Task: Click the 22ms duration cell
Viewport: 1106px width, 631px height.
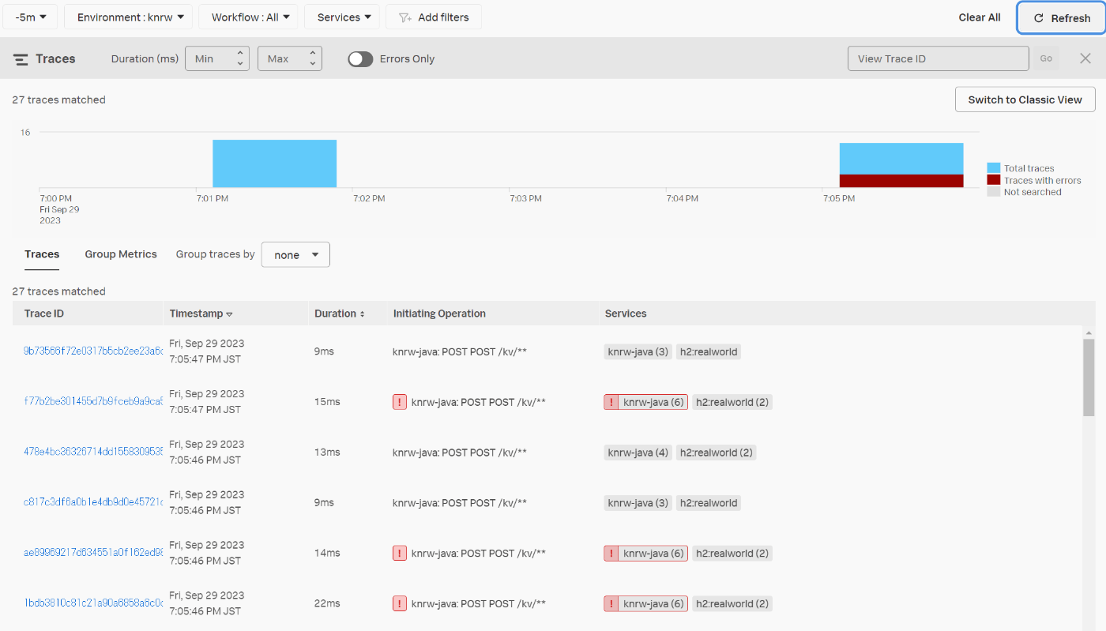Action: tap(327, 603)
